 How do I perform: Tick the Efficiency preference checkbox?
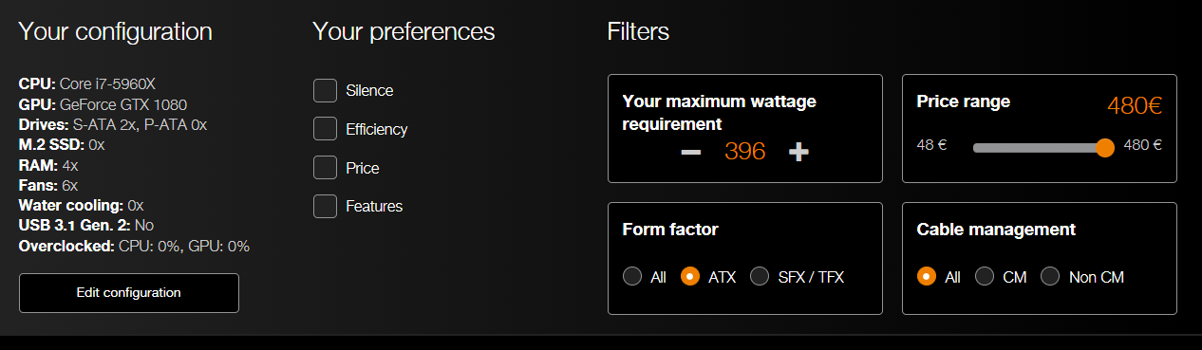coord(325,129)
